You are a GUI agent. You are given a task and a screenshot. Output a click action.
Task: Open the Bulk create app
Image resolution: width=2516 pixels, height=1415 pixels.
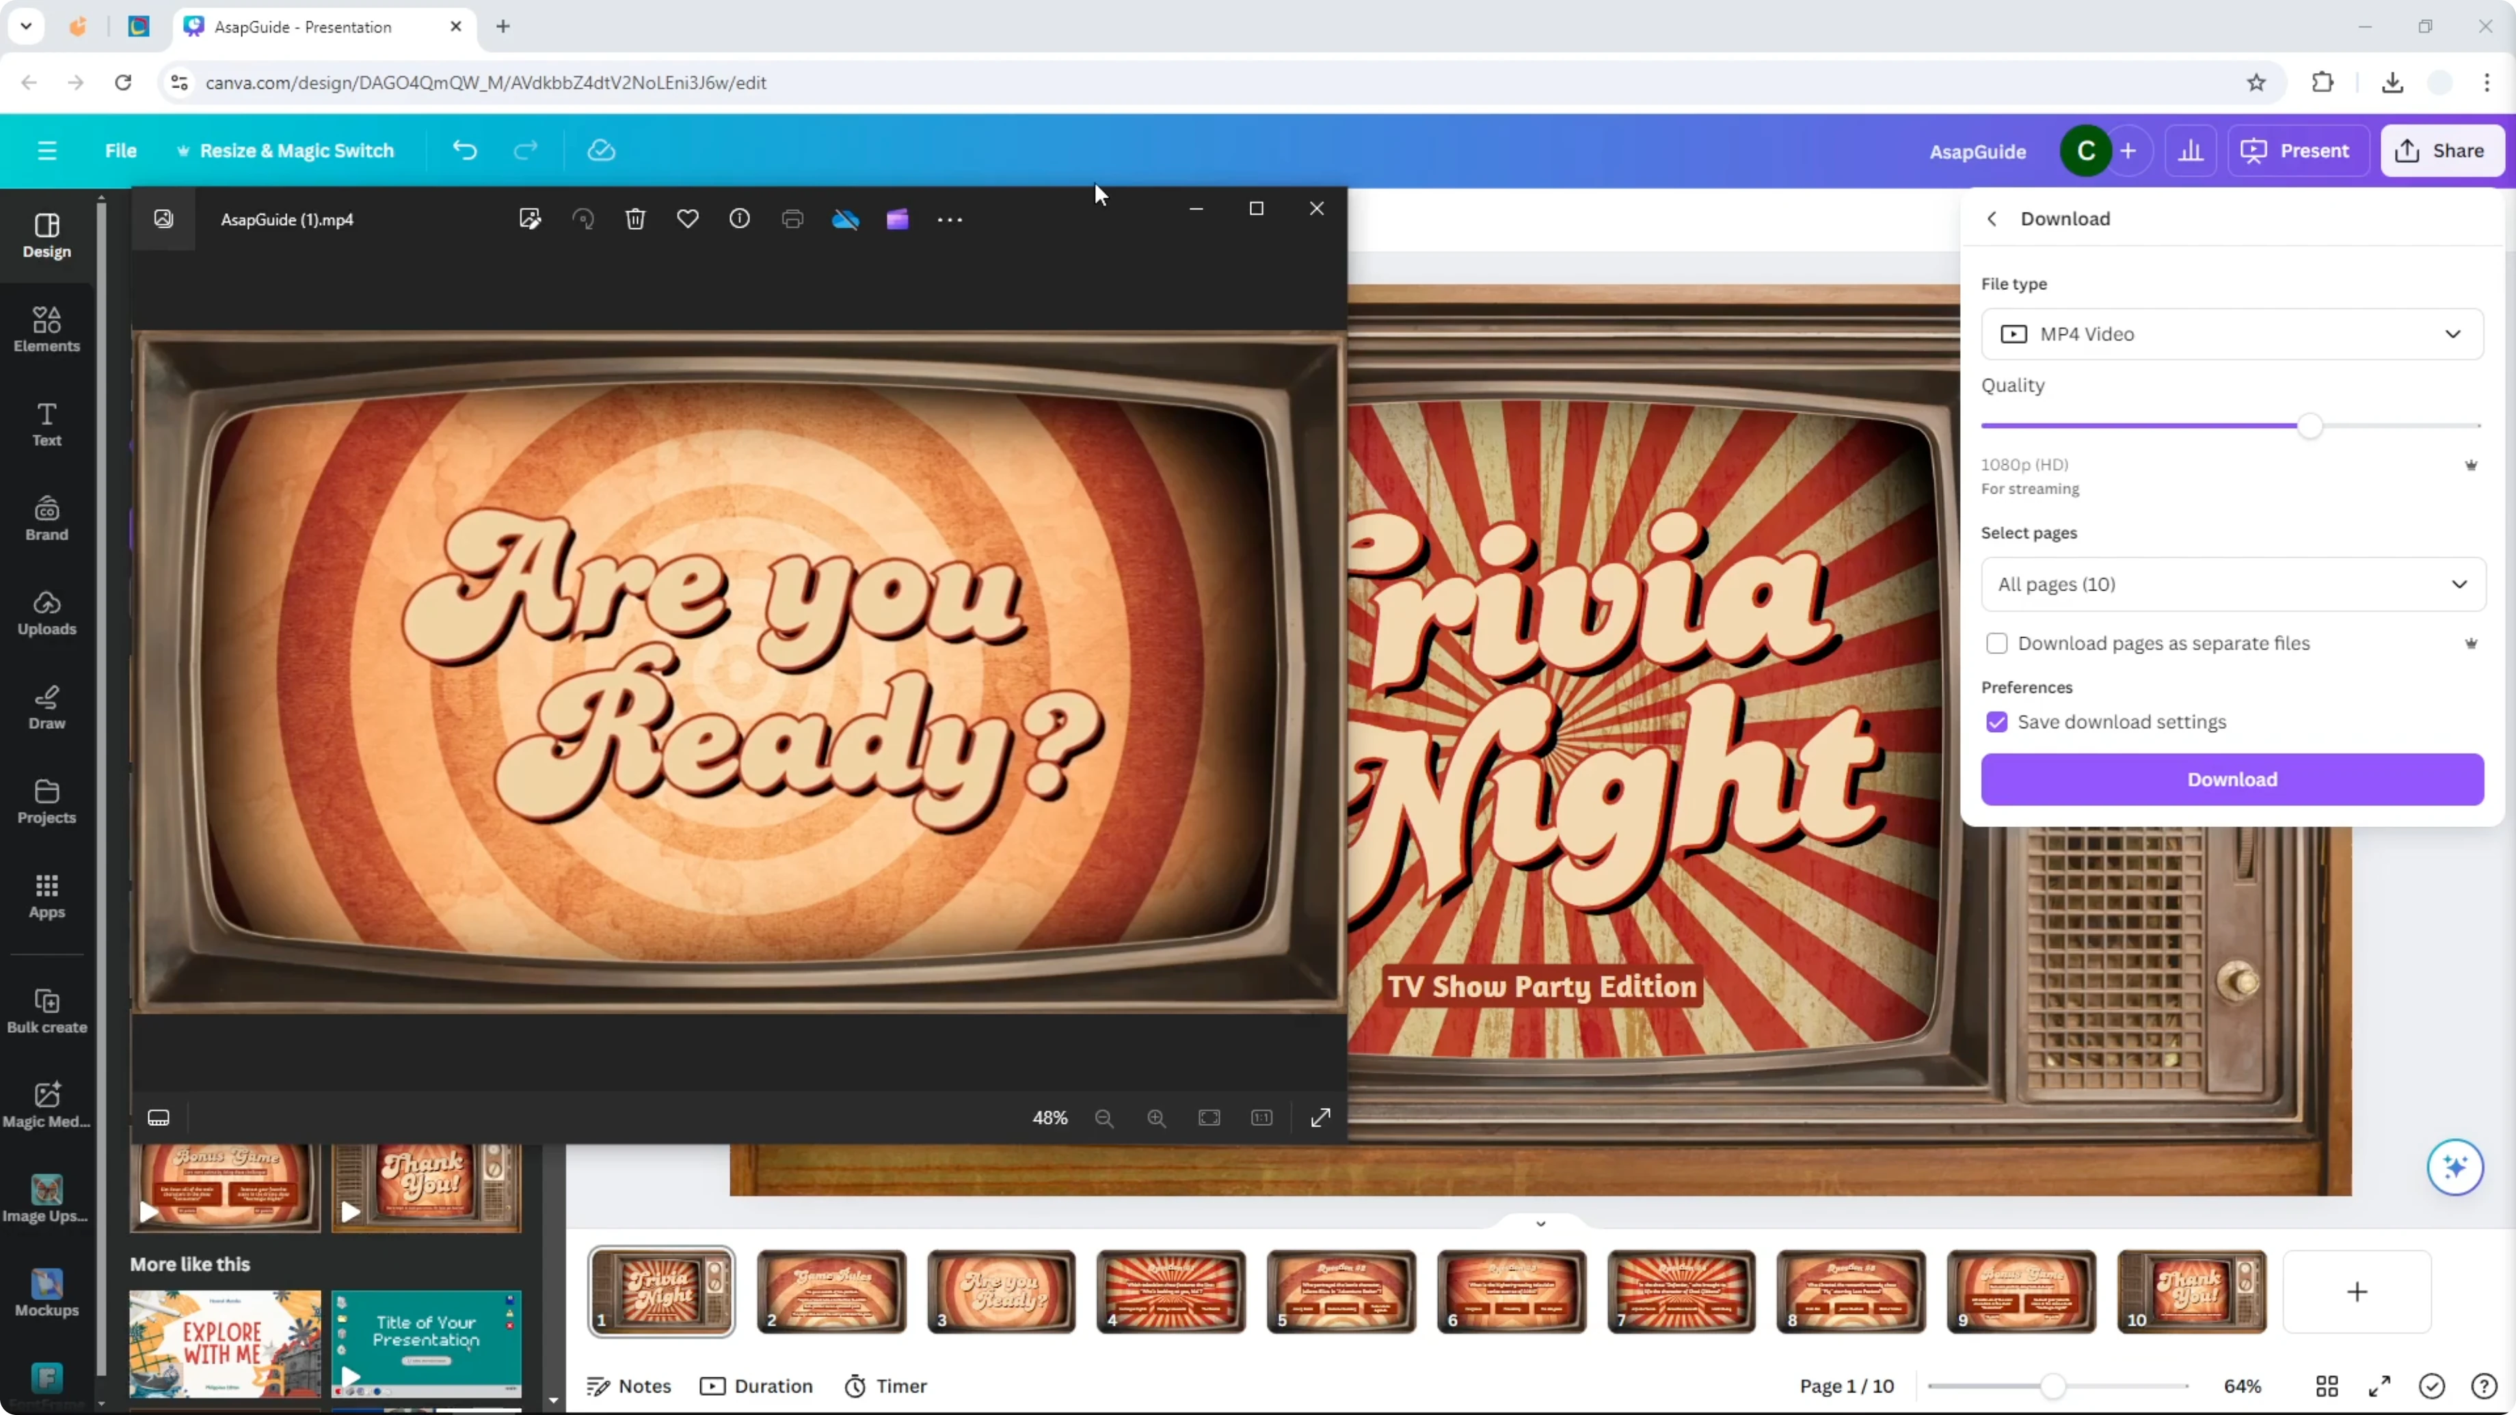point(47,1011)
